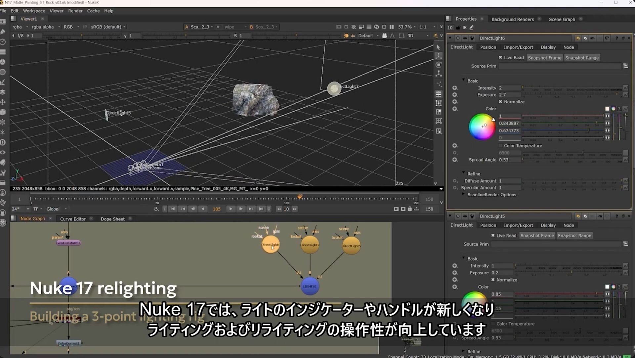Click the play backward button
This screenshot has height=358, width=635.
pos(203,209)
